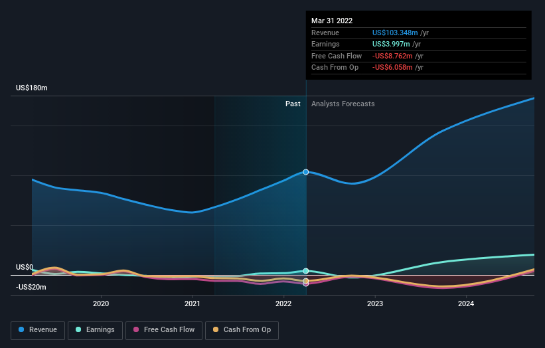Click the Revenue row label in tooltip
Viewport: 545px width, 348px height.
pos(325,33)
